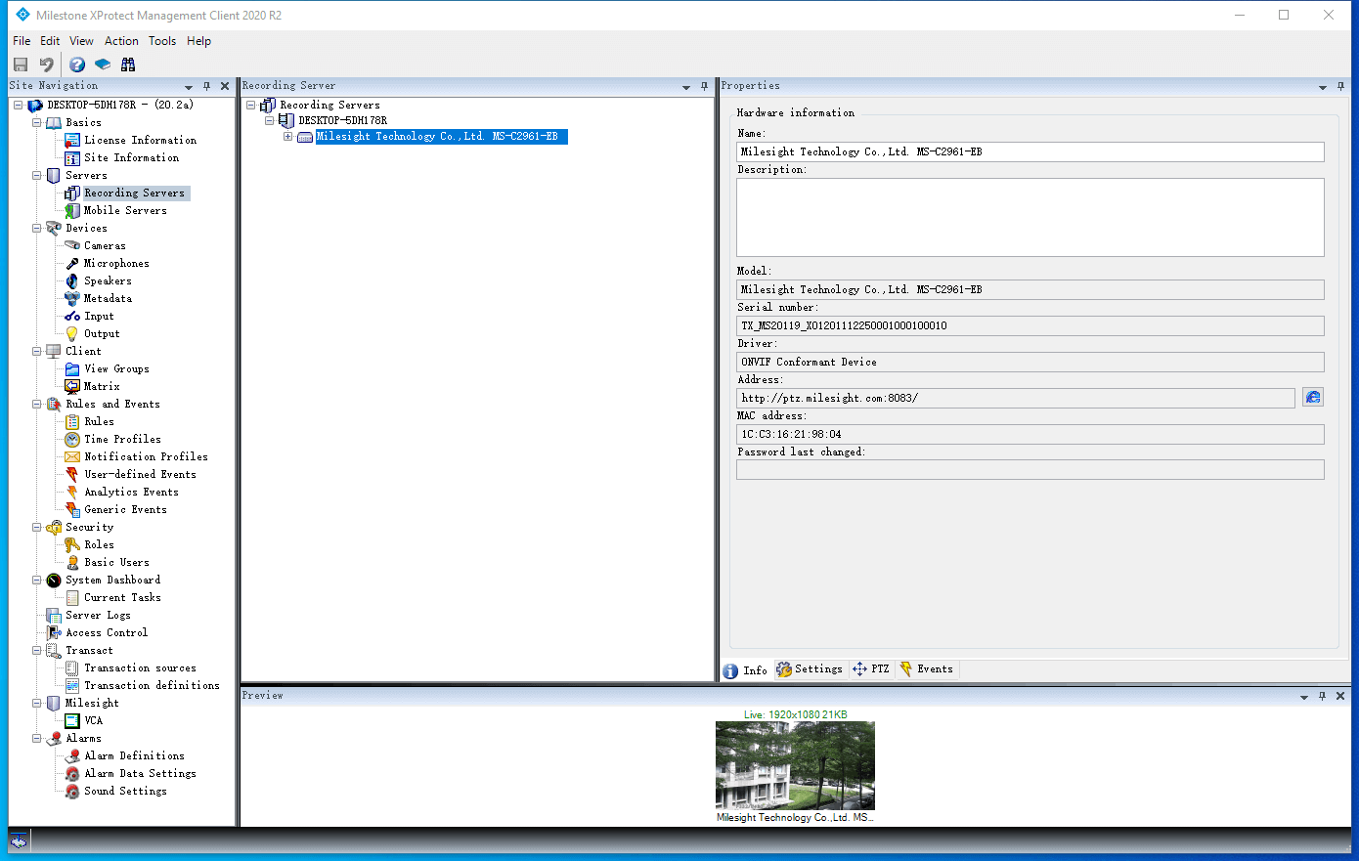Screen dimensions: 1359x861
Task: Close the Site Navigation panel
Action: tap(225, 86)
